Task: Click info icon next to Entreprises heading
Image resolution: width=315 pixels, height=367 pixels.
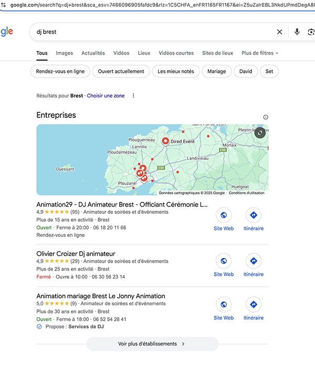Action: click(x=266, y=117)
